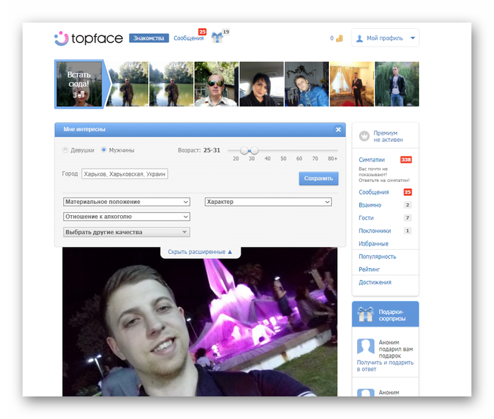The height and width of the screenshot is (419, 494).
Task: Close the 'Мне интересны' filter panel
Action: [339, 130]
